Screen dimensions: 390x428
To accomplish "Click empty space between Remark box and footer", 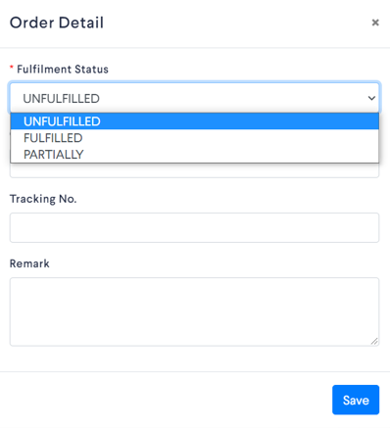I will pos(194,358).
